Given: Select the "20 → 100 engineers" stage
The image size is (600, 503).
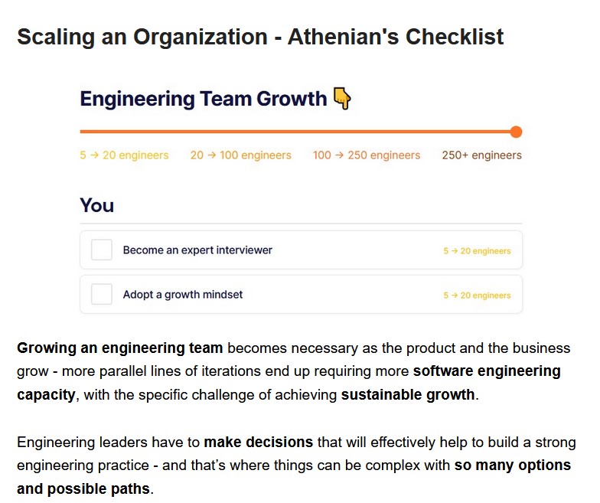Looking at the screenshot, I should (240, 155).
